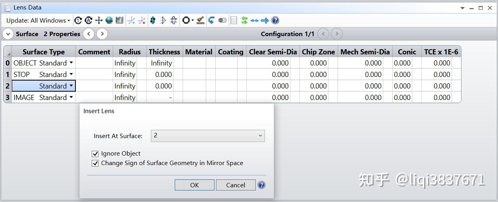The height and width of the screenshot is (202, 498).
Task: Click the blue right arrow icon
Action: (265, 20)
